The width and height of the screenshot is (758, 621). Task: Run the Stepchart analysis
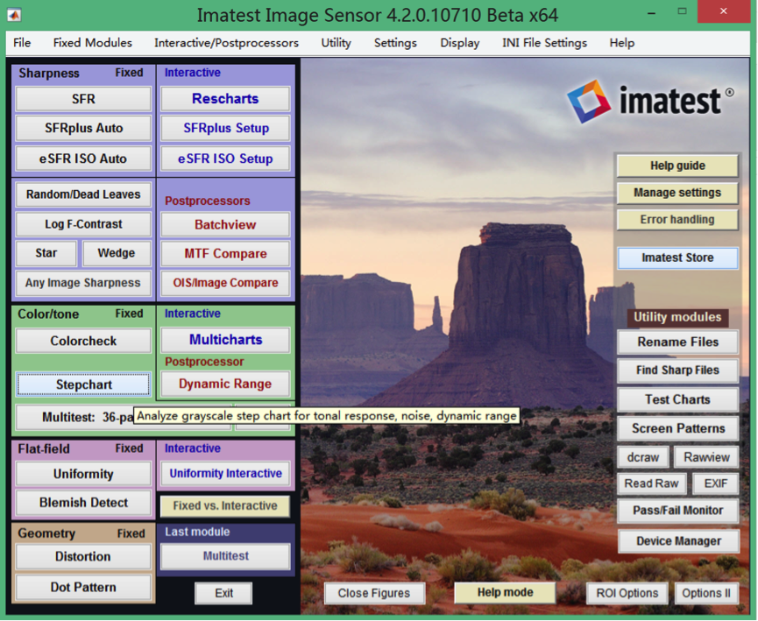click(82, 385)
